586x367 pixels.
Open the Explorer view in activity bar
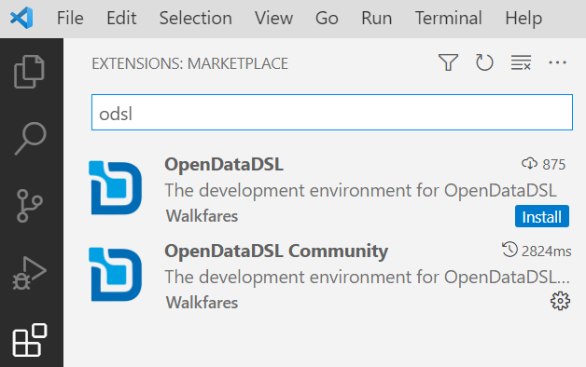[30, 72]
